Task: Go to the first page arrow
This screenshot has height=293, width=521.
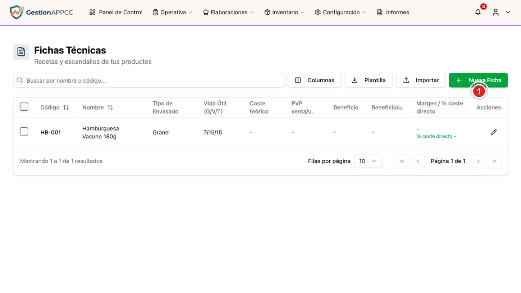Action: click(x=402, y=161)
